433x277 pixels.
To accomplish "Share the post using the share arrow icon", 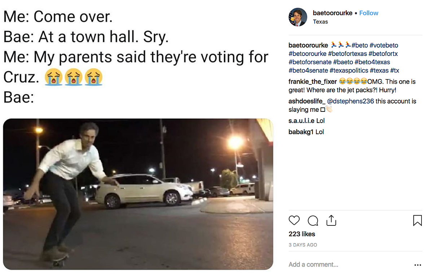I will point(331,220).
